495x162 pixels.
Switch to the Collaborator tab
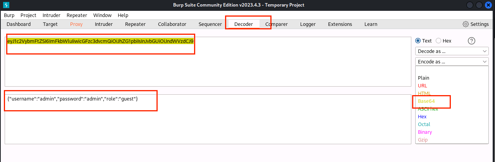pyautogui.click(x=172, y=24)
